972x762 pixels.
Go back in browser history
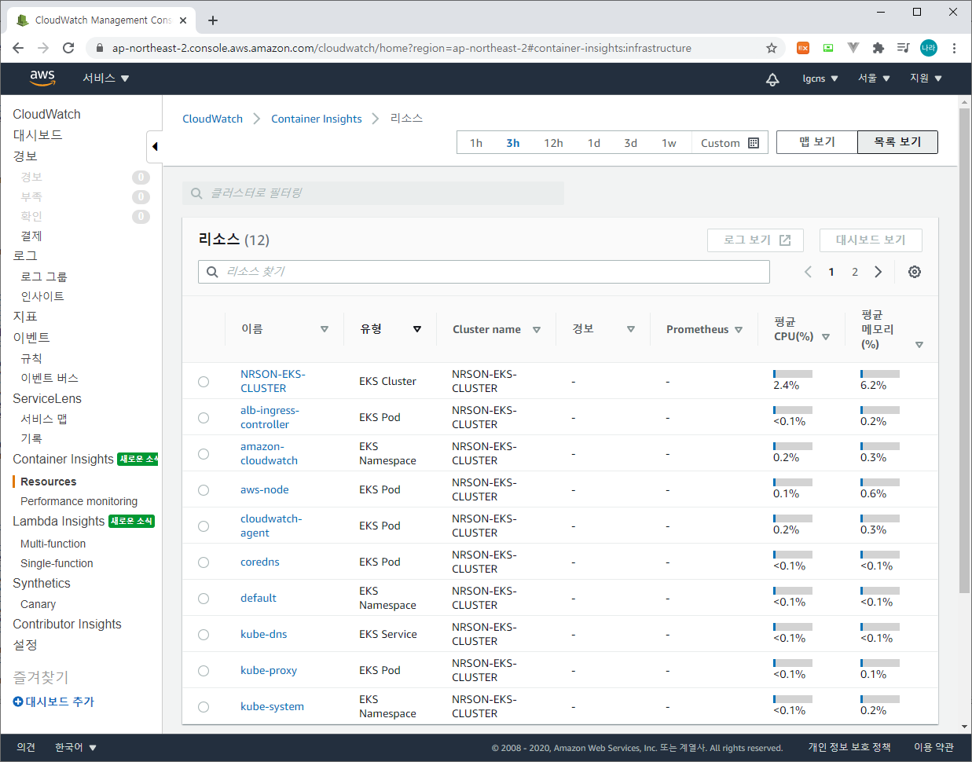pos(18,48)
